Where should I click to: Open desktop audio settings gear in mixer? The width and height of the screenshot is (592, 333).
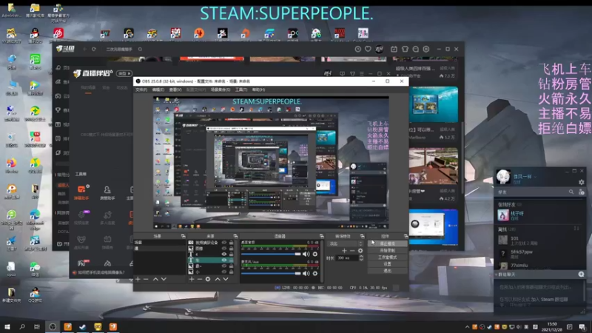tap(315, 254)
